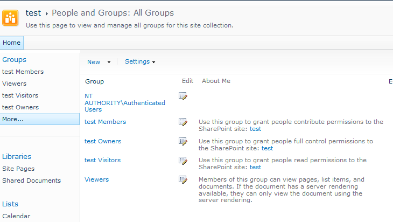Click the orange People and Groups site icon
This screenshot has width=393, height=222.
click(10, 18)
